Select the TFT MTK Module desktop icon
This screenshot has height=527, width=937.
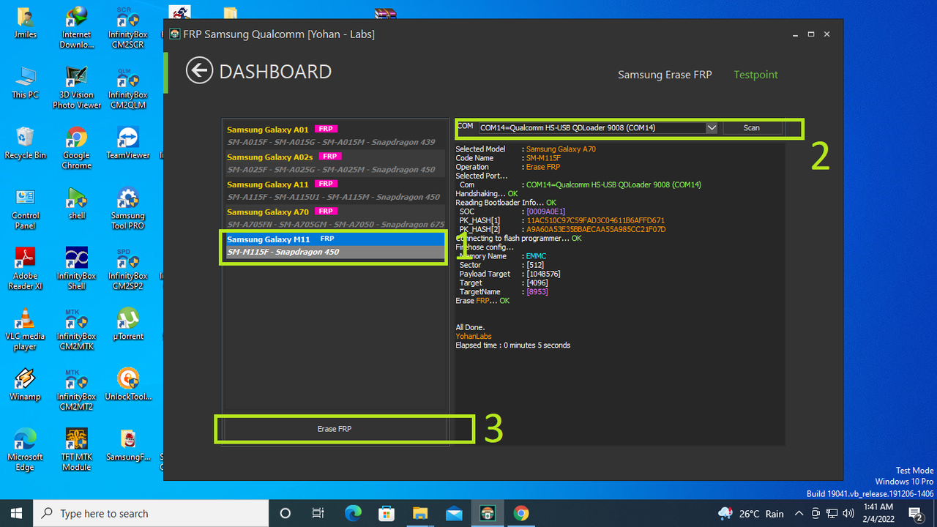[76, 450]
